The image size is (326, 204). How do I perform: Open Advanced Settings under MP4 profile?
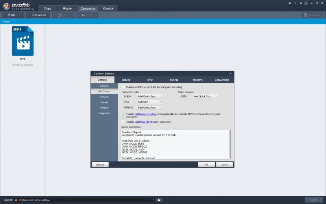coord(23,65)
